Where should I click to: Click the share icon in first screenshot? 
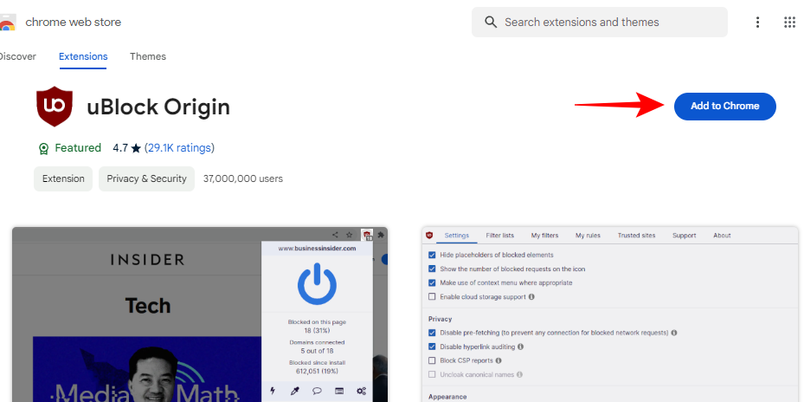coord(335,235)
